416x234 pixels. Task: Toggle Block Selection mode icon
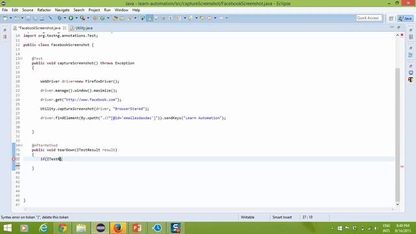point(163,18)
